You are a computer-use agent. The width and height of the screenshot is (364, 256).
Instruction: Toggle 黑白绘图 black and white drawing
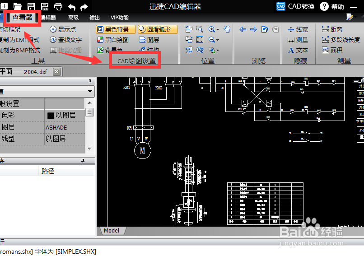pyautogui.click(x=113, y=40)
